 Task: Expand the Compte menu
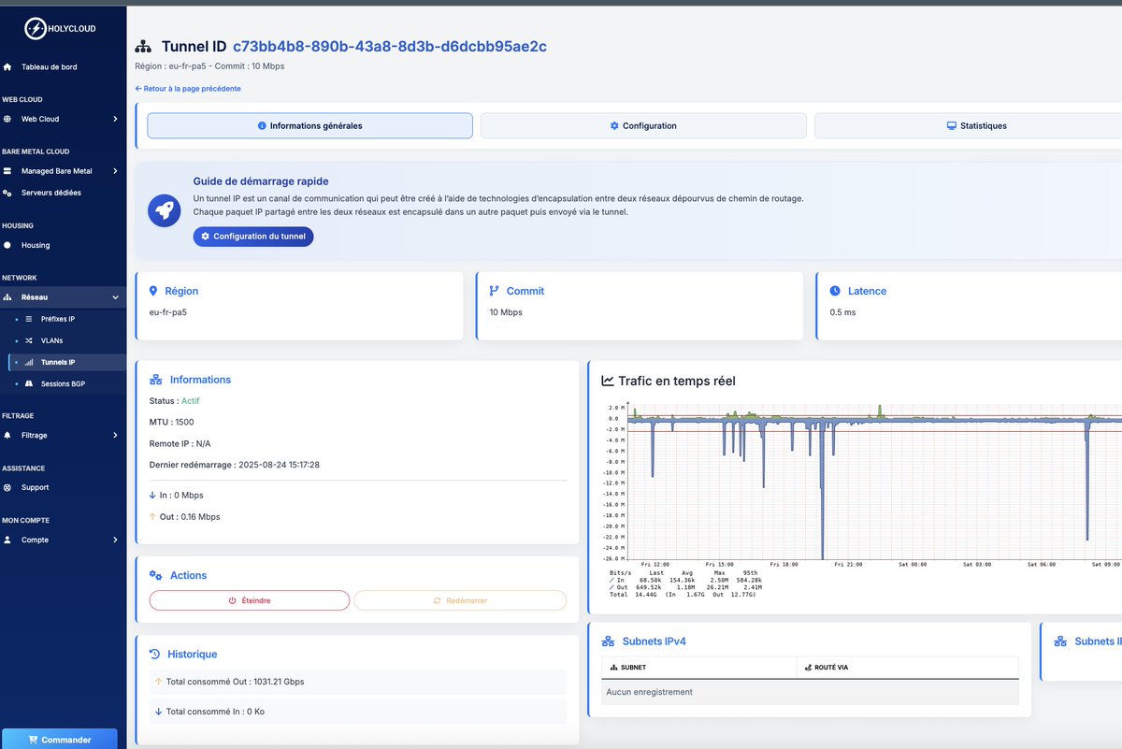click(x=60, y=539)
